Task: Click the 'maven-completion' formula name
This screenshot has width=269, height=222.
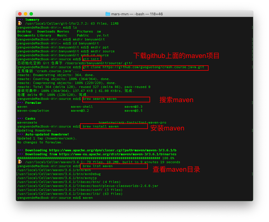Action: pos(33,111)
